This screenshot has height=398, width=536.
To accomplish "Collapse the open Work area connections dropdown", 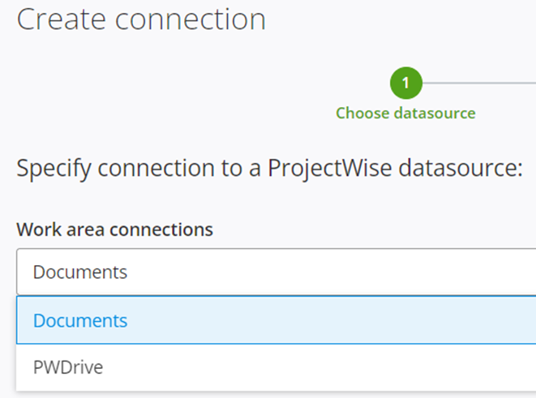I will 277,272.
